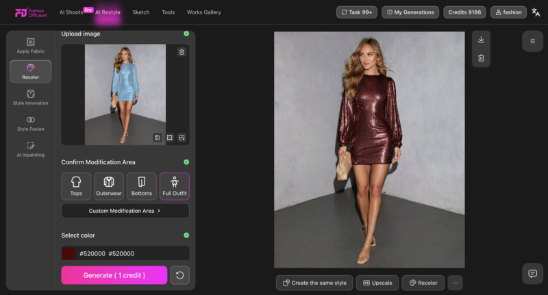548x295 pixels.
Task: Click the green check beside Confirm Modification Area
Action: click(x=186, y=162)
